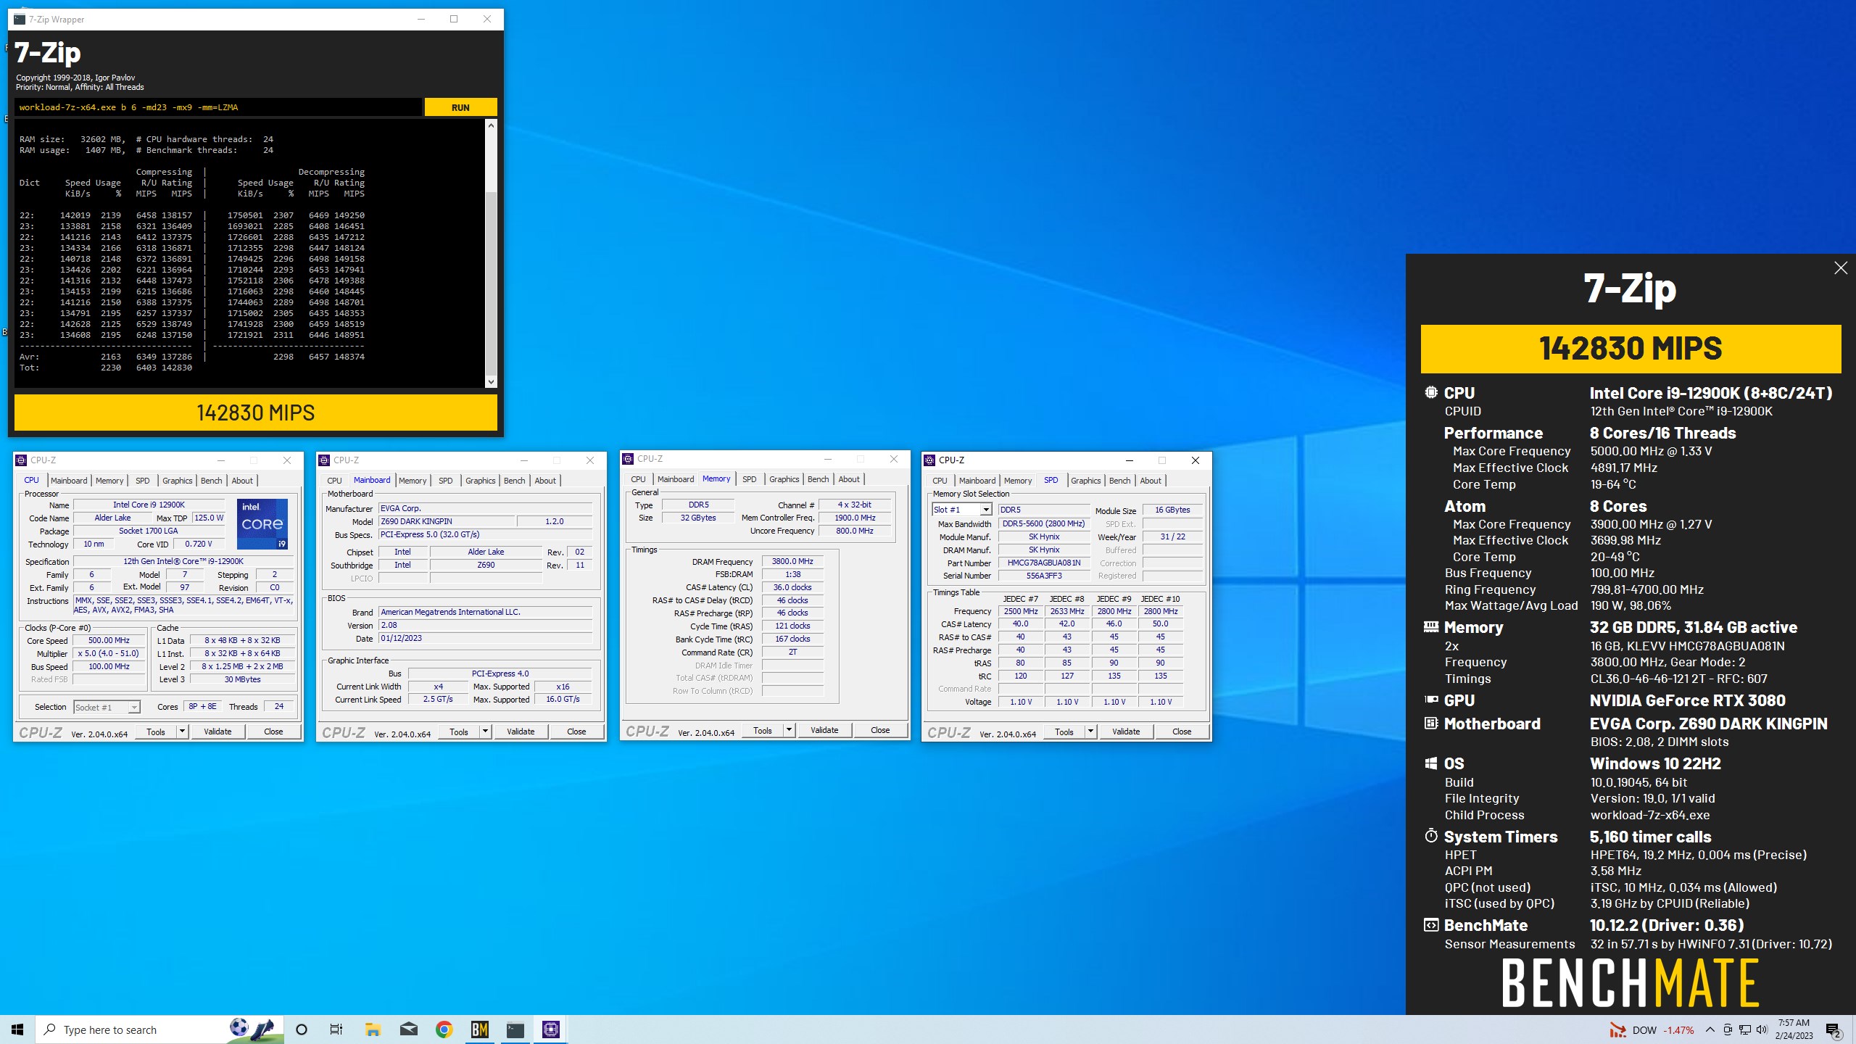Run the 7-Zip benchmark with RUN button

(x=460, y=107)
